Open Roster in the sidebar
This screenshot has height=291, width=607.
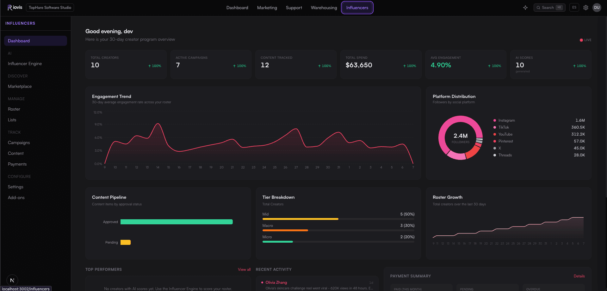(x=35, y=109)
